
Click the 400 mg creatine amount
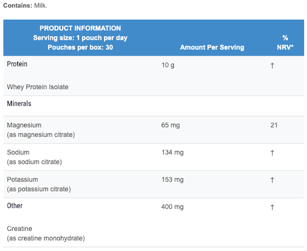coord(172,207)
